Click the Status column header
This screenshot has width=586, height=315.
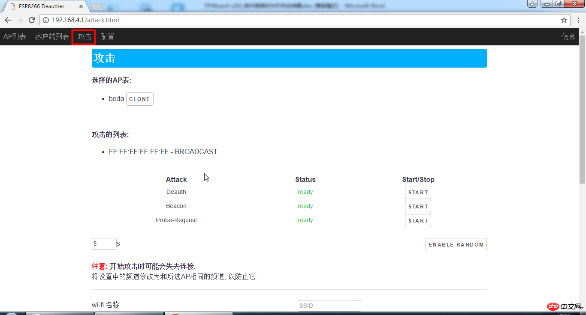305,180
